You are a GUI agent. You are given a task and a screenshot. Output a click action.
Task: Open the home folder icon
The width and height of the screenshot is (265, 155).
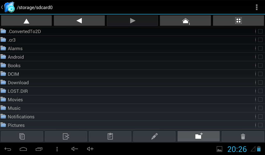point(185,21)
